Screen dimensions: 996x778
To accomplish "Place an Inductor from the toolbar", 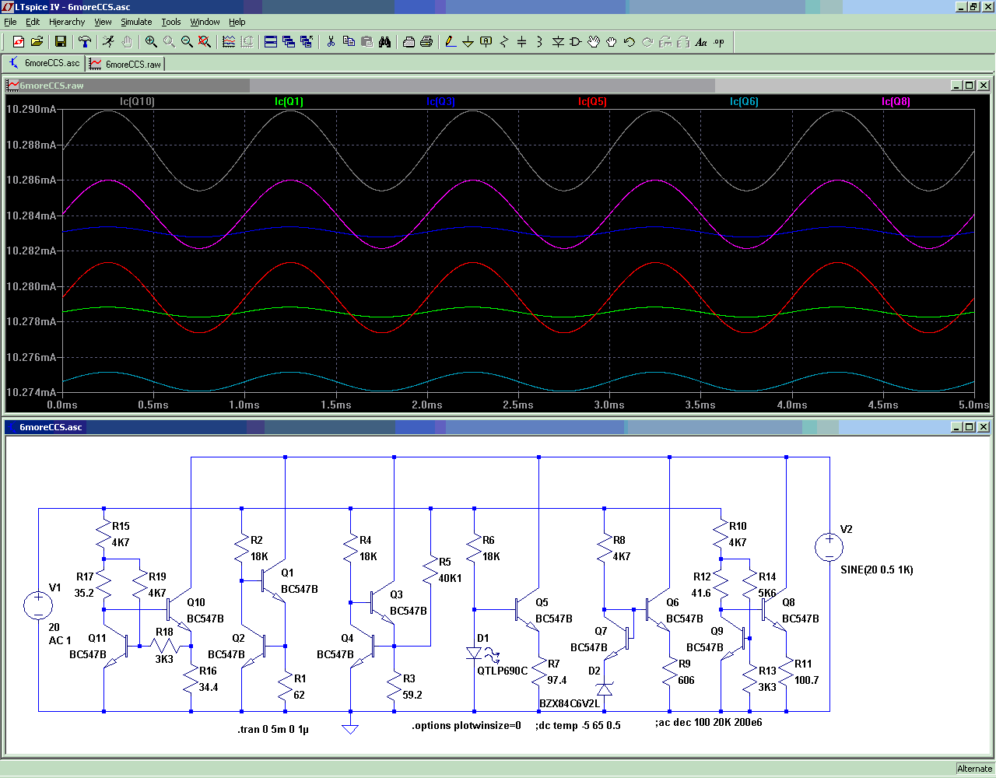I will coord(540,42).
